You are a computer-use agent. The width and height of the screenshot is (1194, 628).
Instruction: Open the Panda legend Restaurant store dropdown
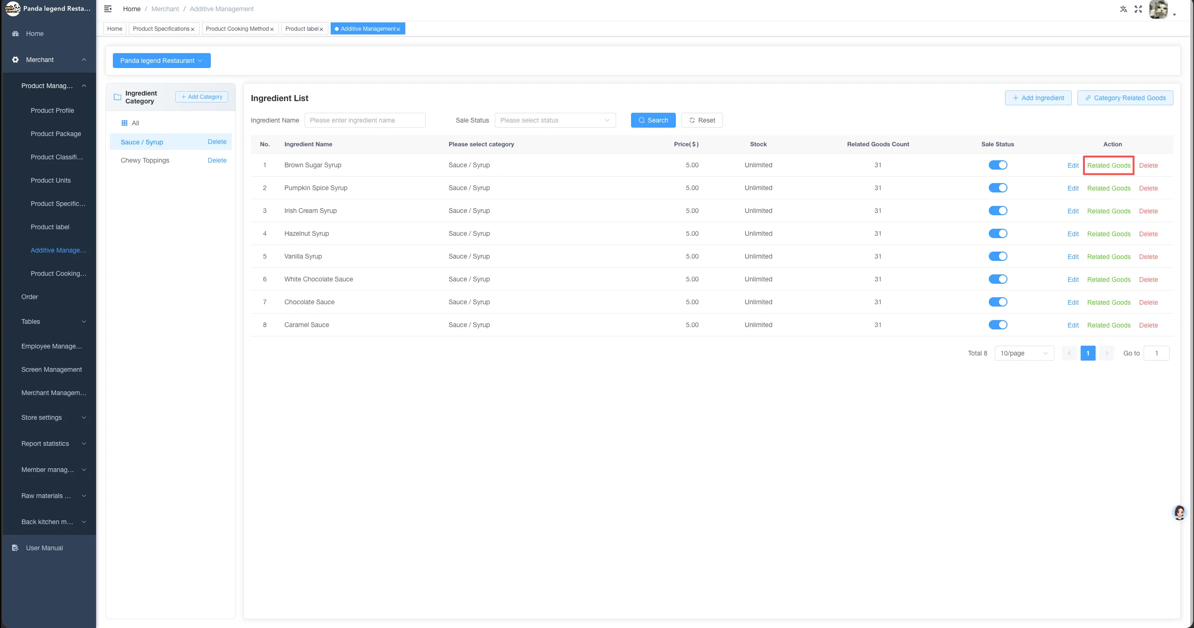(161, 61)
